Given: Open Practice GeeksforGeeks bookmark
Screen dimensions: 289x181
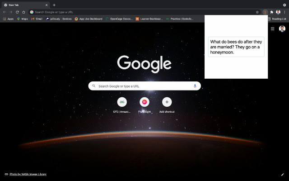Looking at the screenshot, I should (x=180, y=19).
